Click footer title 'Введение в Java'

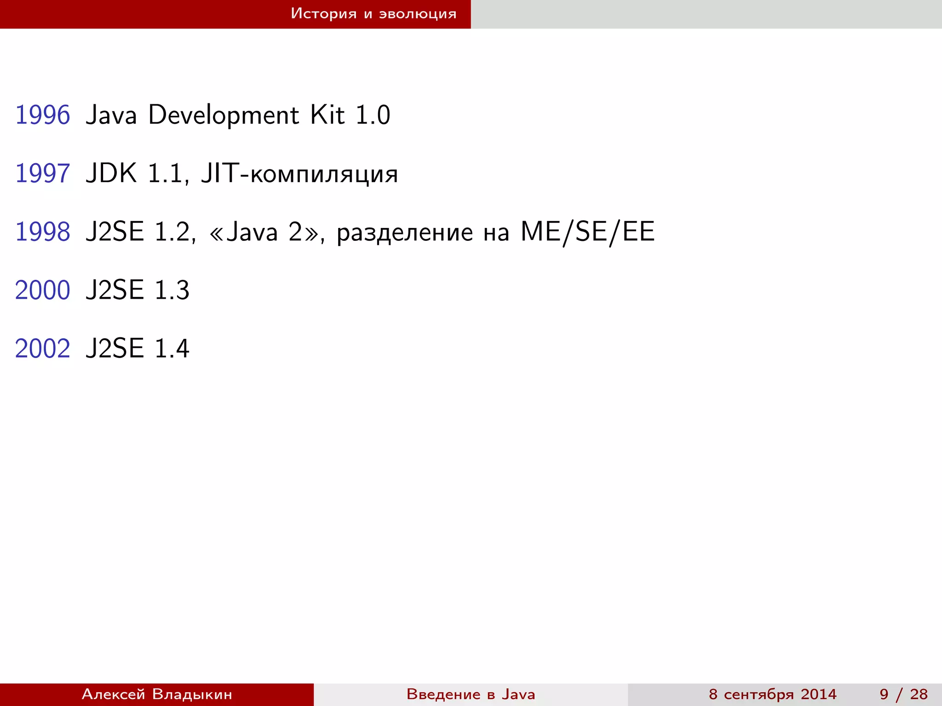point(471,694)
